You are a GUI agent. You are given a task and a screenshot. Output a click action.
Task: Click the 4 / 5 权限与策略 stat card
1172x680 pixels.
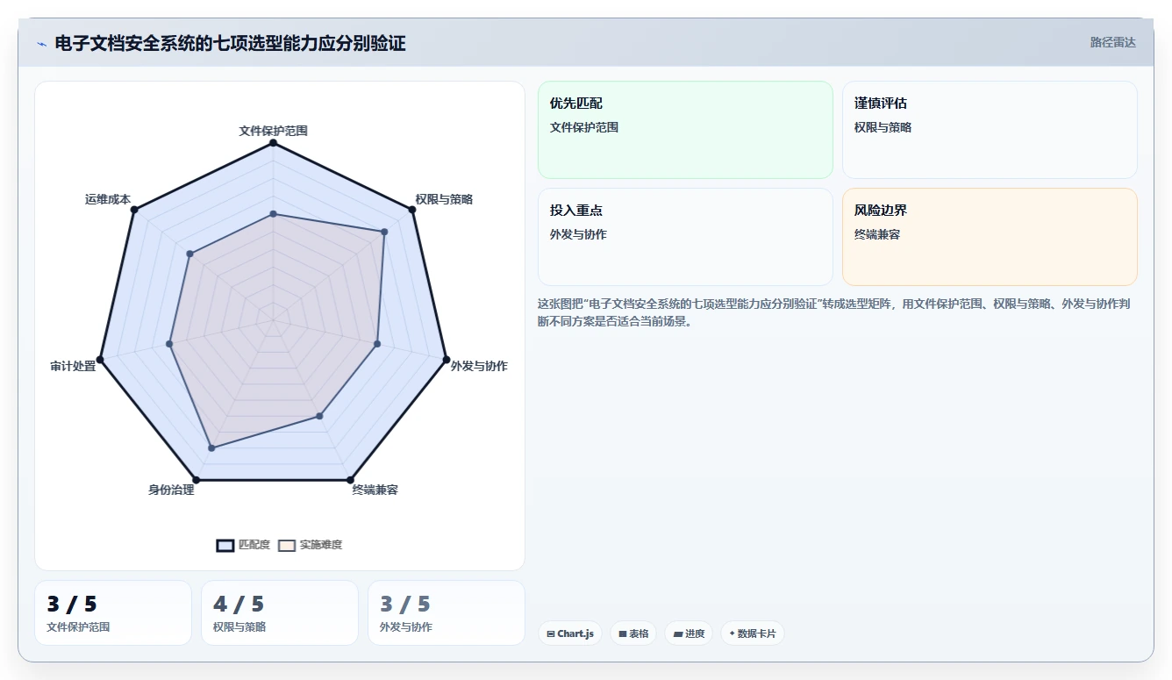pos(280,612)
